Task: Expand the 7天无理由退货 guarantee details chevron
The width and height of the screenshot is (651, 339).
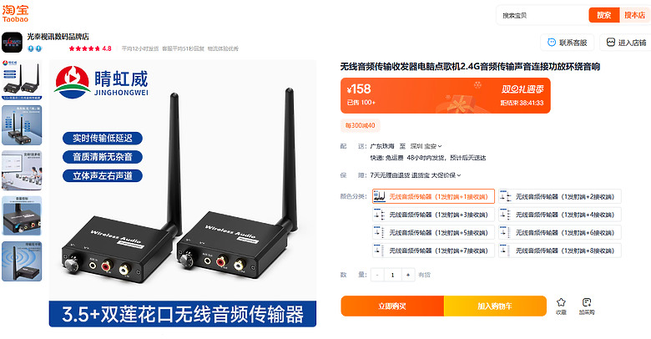Action: point(459,175)
